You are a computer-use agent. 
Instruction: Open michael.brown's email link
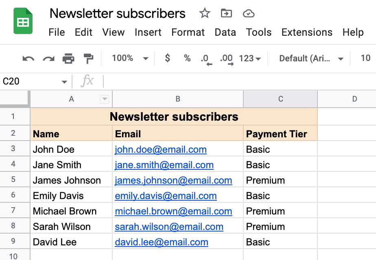click(x=173, y=211)
